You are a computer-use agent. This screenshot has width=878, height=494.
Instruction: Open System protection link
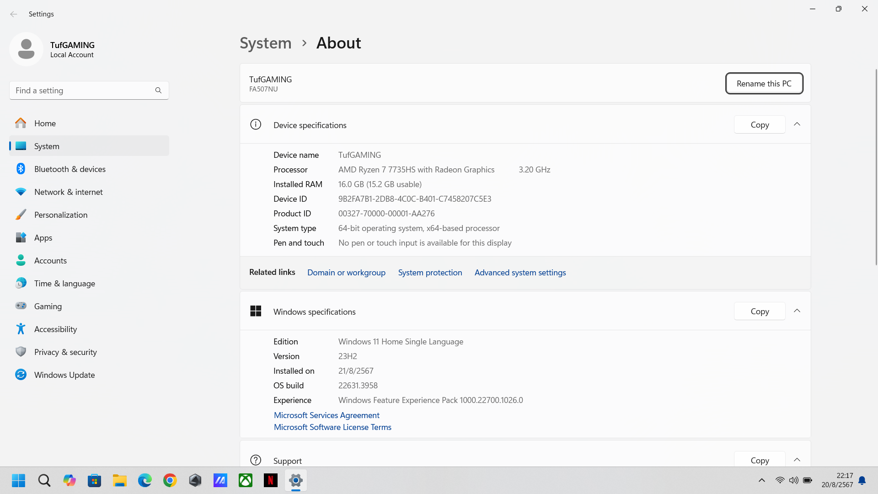430,273
